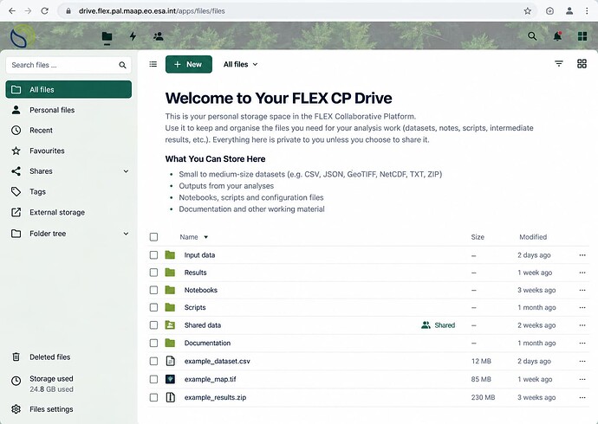Screen dimensions: 598x424
Task: Click the example_map.tif thumbnail icon
Action: pyautogui.click(x=170, y=379)
